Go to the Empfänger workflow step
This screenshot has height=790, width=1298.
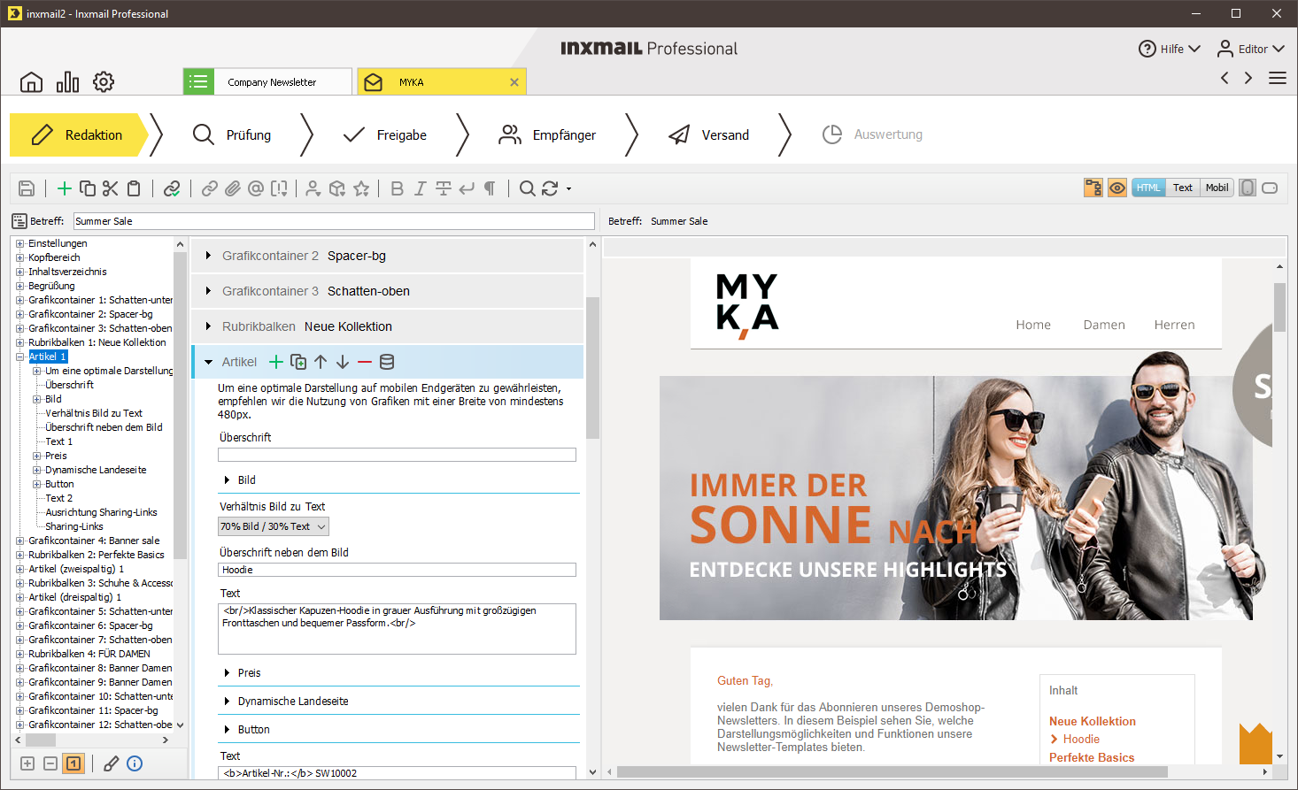pos(547,134)
